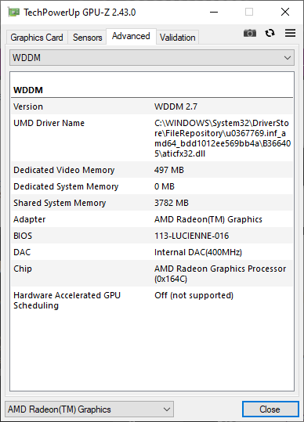Close the window with the X

coord(285,12)
